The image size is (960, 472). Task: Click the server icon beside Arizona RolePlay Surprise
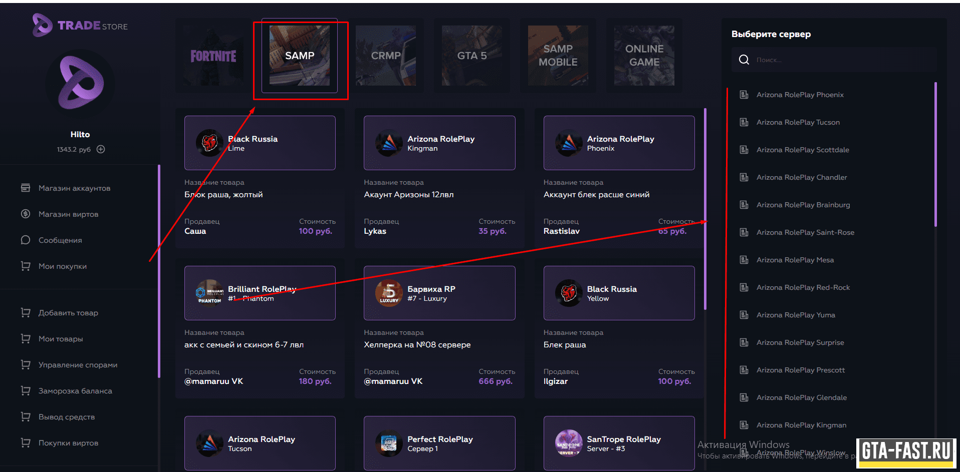[x=744, y=342]
